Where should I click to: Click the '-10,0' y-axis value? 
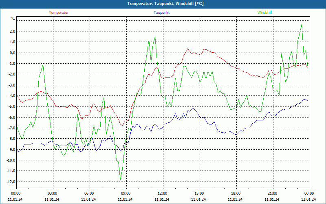[x=12, y=160]
